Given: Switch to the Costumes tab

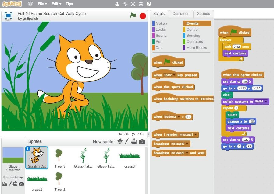Looking at the screenshot, I should pos(181,14).
